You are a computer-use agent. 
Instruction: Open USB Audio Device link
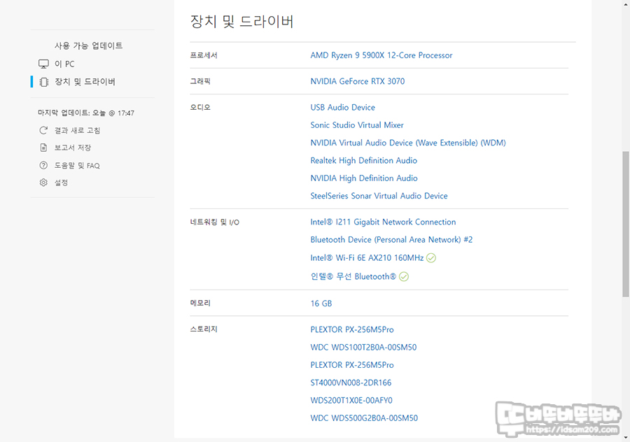pos(343,107)
